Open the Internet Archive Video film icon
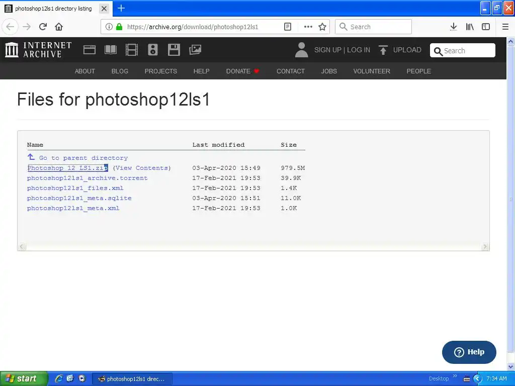This screenshot has height=386, width=515. pos(132,50)
